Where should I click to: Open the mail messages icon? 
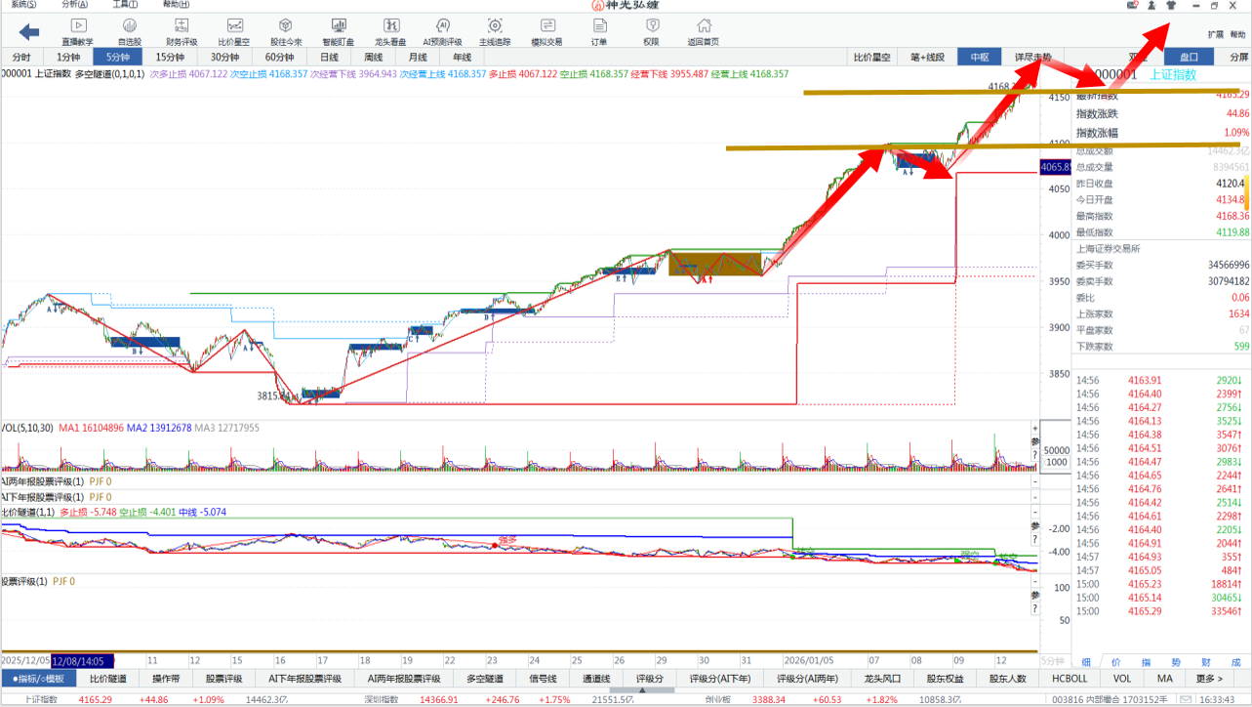[1132, 6]
